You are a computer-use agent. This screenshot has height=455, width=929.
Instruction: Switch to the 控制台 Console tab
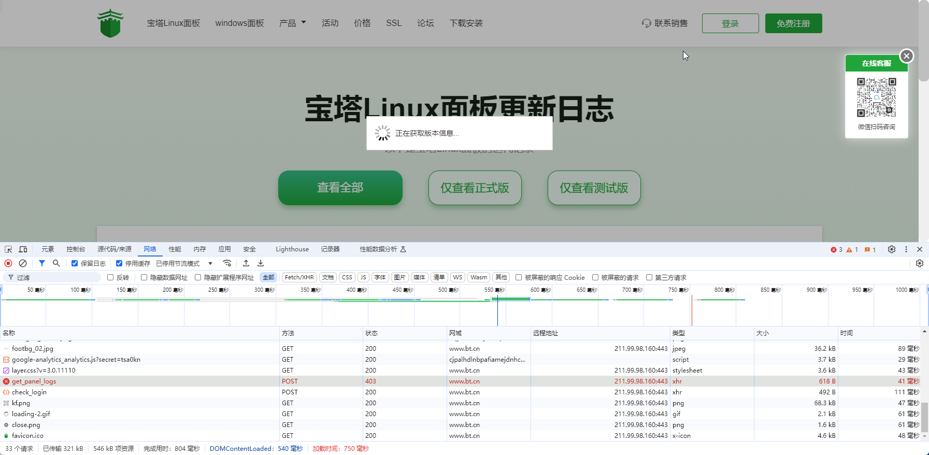pos(76,249)
